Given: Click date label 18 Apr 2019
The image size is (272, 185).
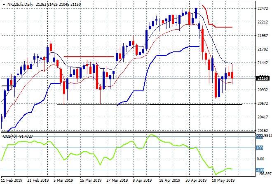Looking at the screenshot, I should [x=170, y=180].
